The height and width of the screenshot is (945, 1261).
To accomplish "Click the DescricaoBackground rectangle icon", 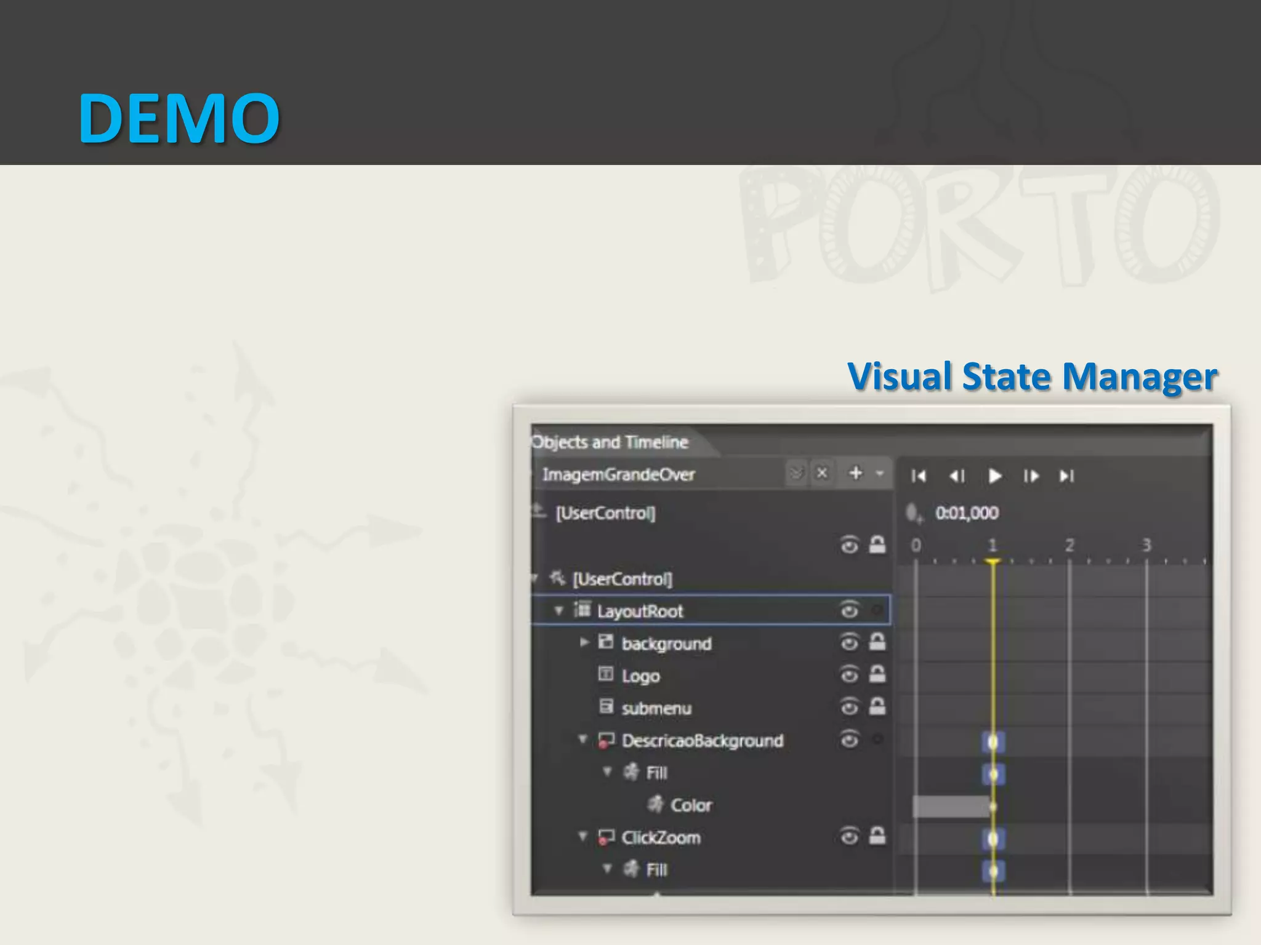I will tap(606, 740).
